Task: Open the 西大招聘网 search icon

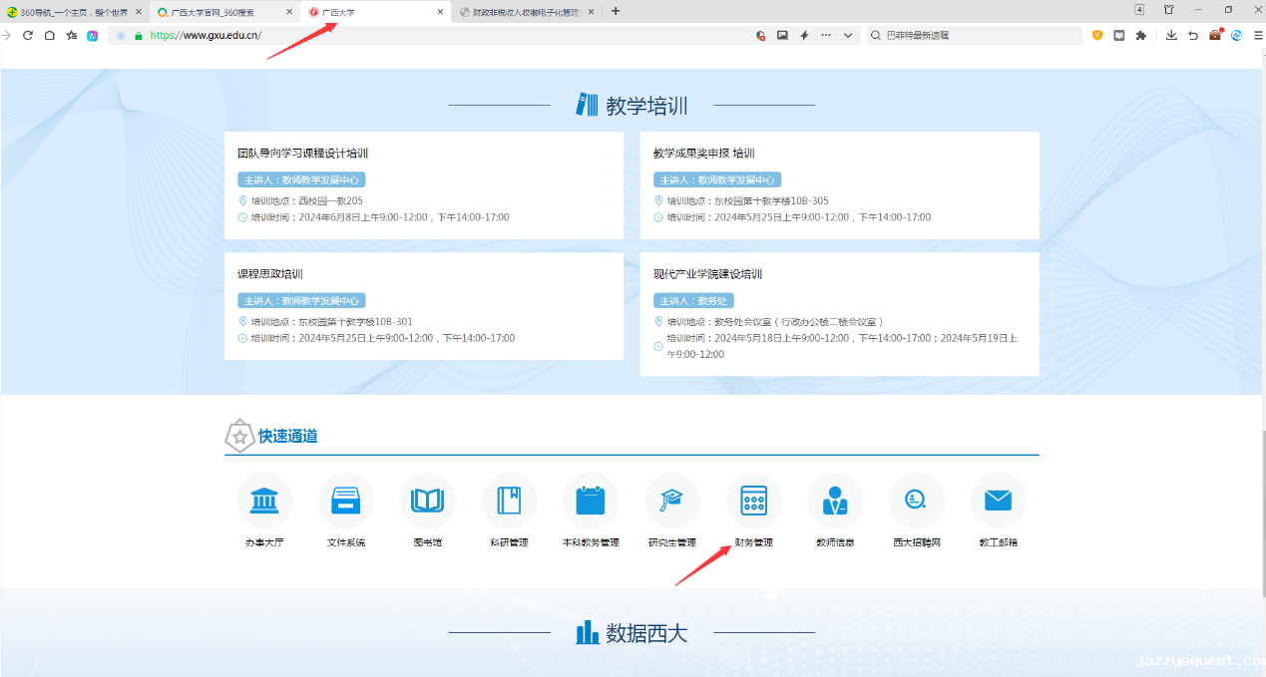Action: (916, 501)
